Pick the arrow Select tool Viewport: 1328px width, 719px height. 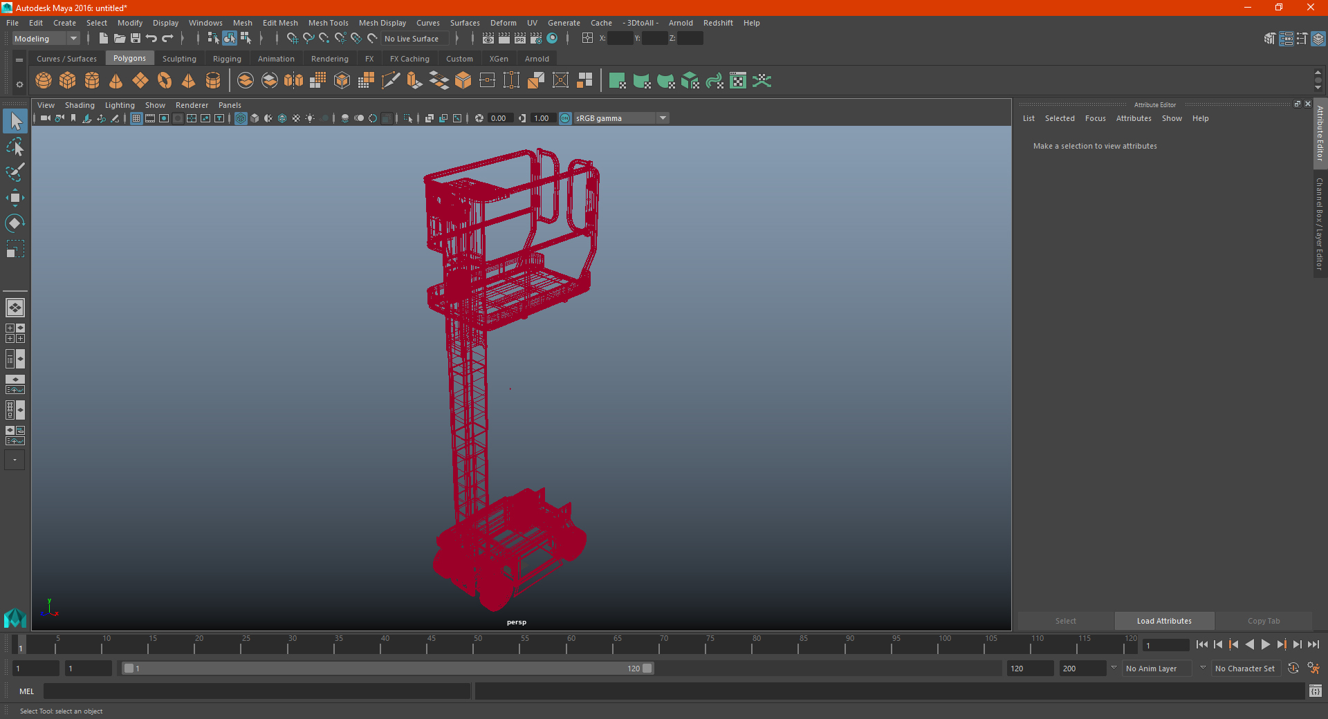(15, 122)
